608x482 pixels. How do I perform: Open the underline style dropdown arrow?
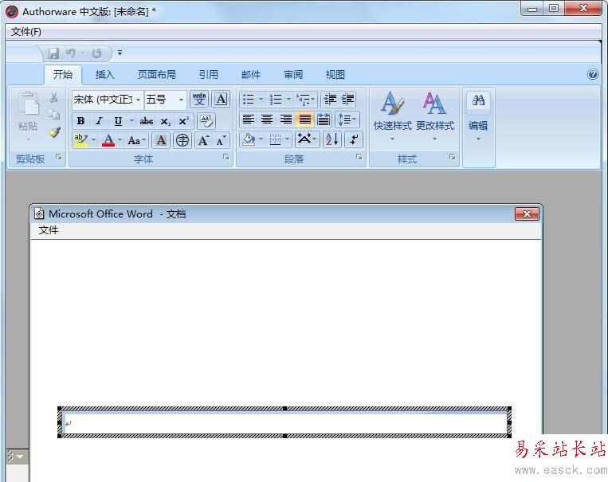point(131,121)
